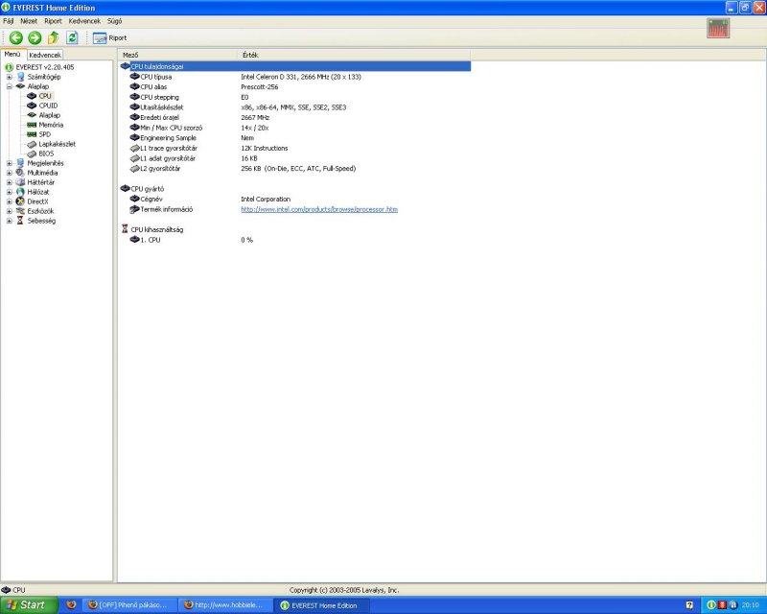The height and width of the screenshot is (614, 767).
Task: Expand the Számítógép tree node
Action: [x=9, y=77]
